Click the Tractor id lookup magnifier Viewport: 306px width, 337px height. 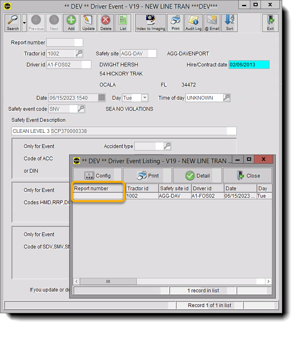point(79,53)
